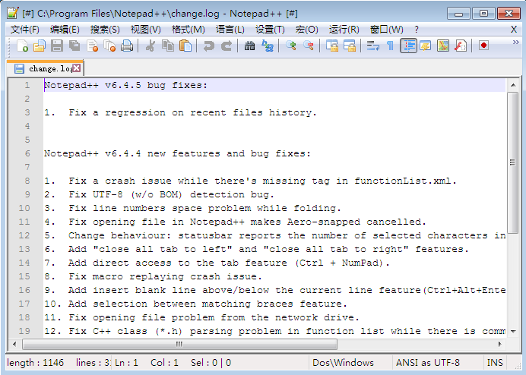Open the ? help menu
This screenshot has width=526, height=375.
click(x=417, y=30)
